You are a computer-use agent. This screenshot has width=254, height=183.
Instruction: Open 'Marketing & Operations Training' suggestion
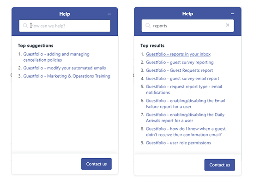(x=67, y=76)
